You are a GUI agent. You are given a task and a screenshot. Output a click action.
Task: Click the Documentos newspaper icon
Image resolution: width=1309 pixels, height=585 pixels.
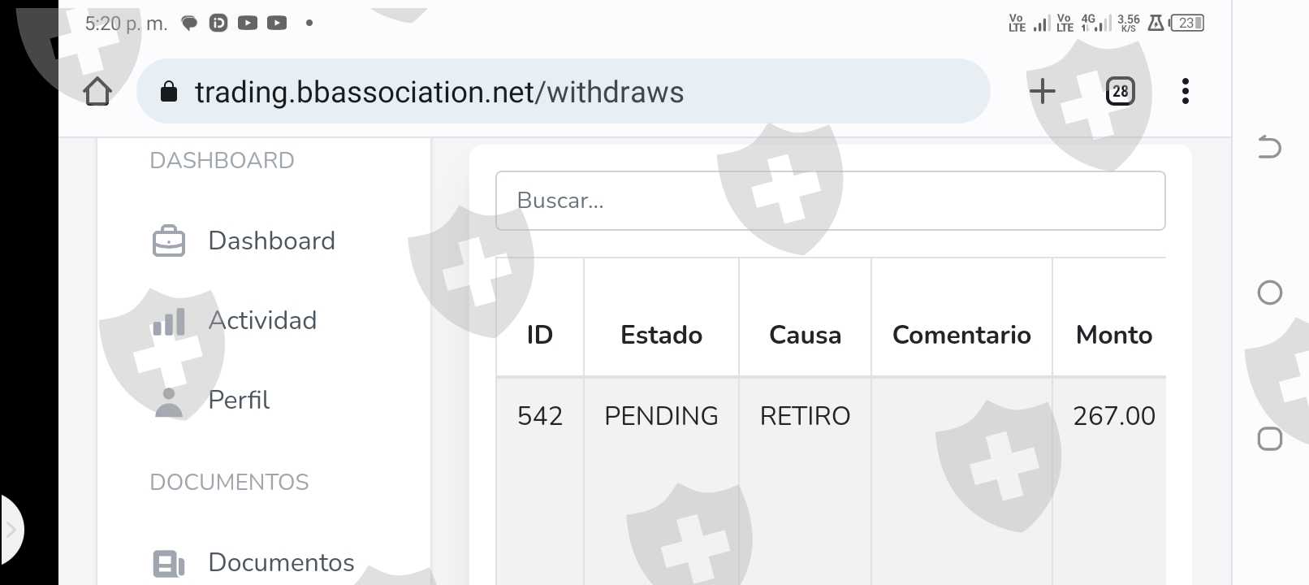pos(169,563)
